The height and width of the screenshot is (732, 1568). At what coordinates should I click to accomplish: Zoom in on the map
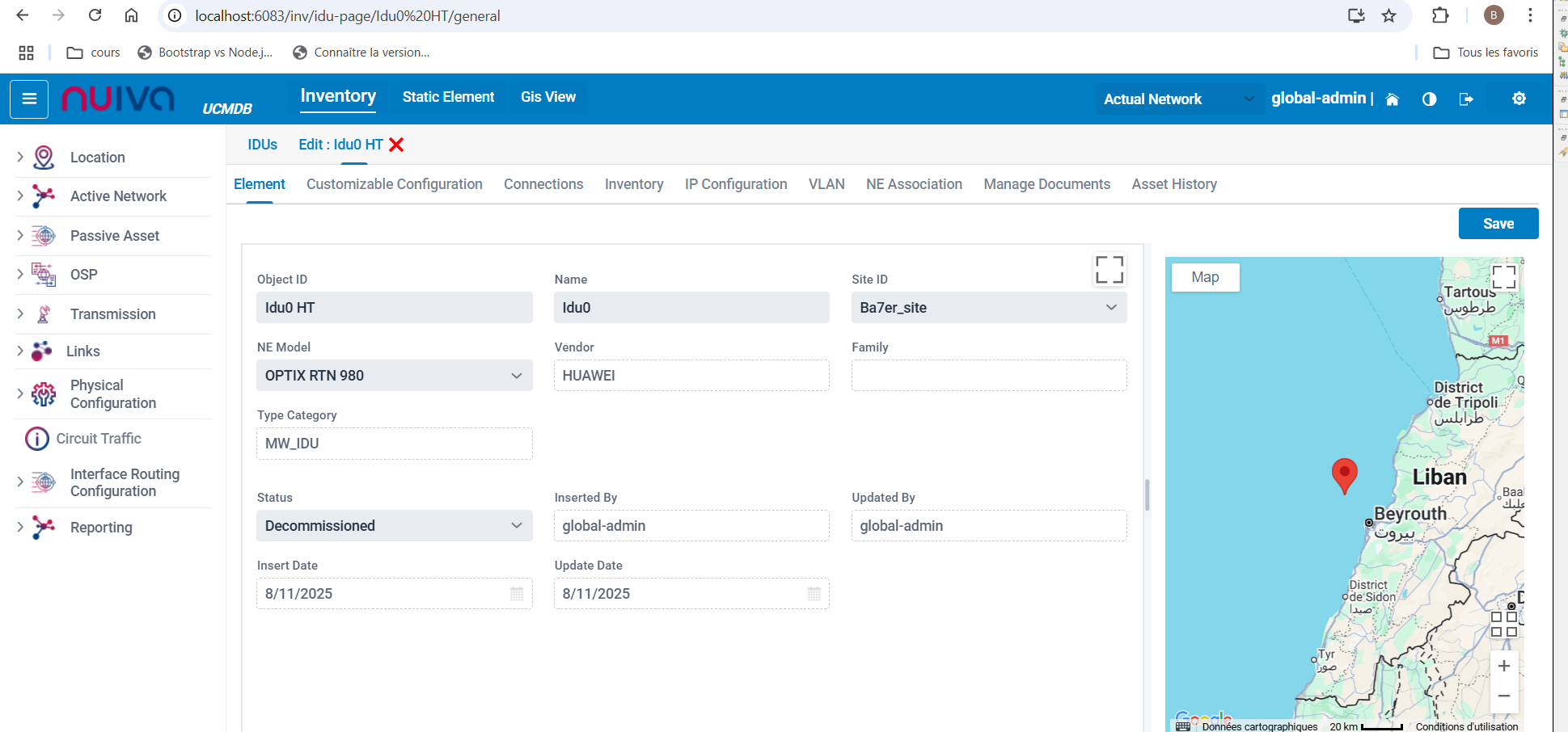click(x=1503, y=667)
